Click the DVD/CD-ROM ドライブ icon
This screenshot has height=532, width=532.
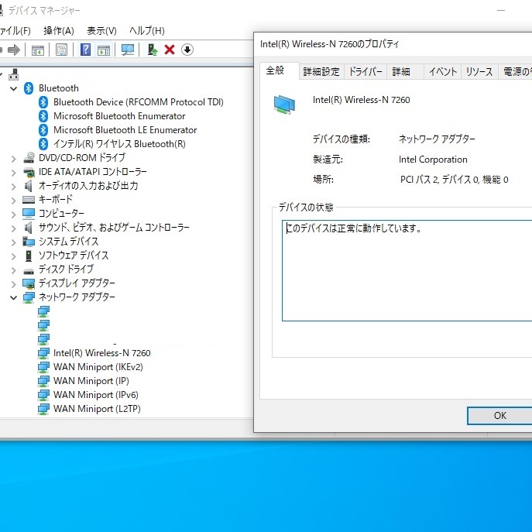point(29,158)
